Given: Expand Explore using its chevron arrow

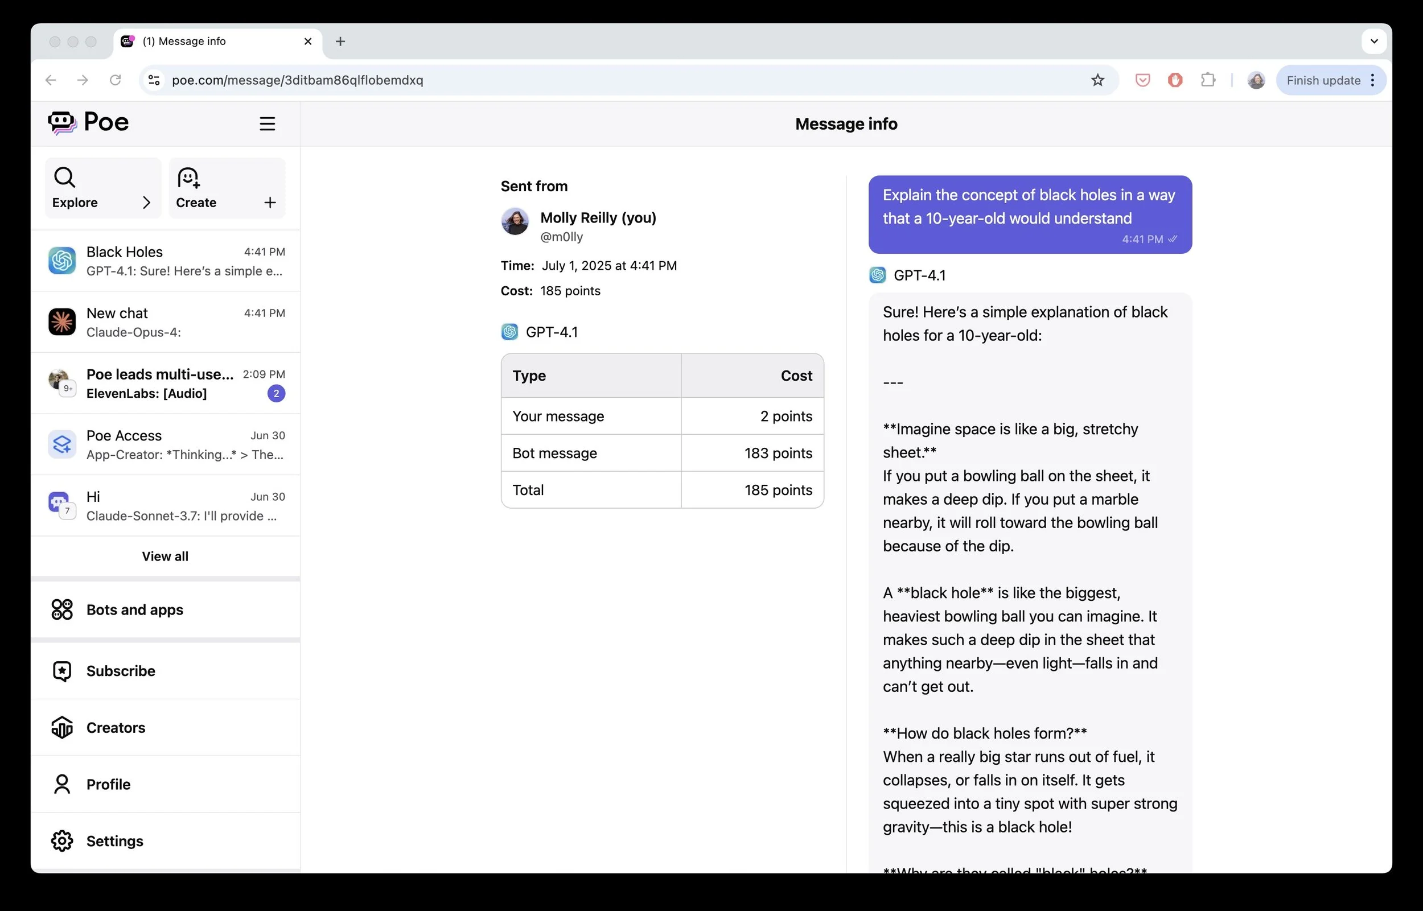Looking at the screenshot, I should click(x=146, y=203).
